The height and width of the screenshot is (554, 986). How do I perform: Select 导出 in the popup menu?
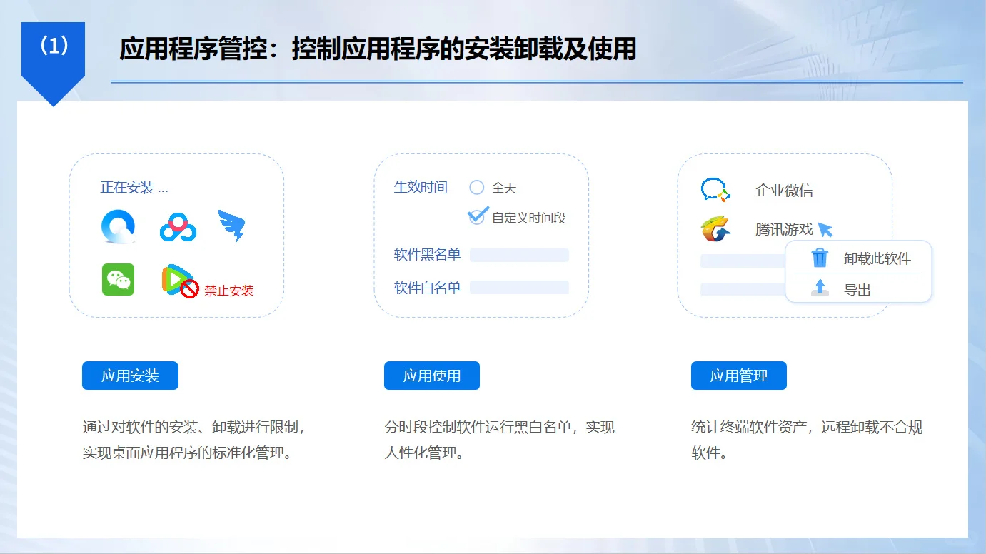(859, 288)
